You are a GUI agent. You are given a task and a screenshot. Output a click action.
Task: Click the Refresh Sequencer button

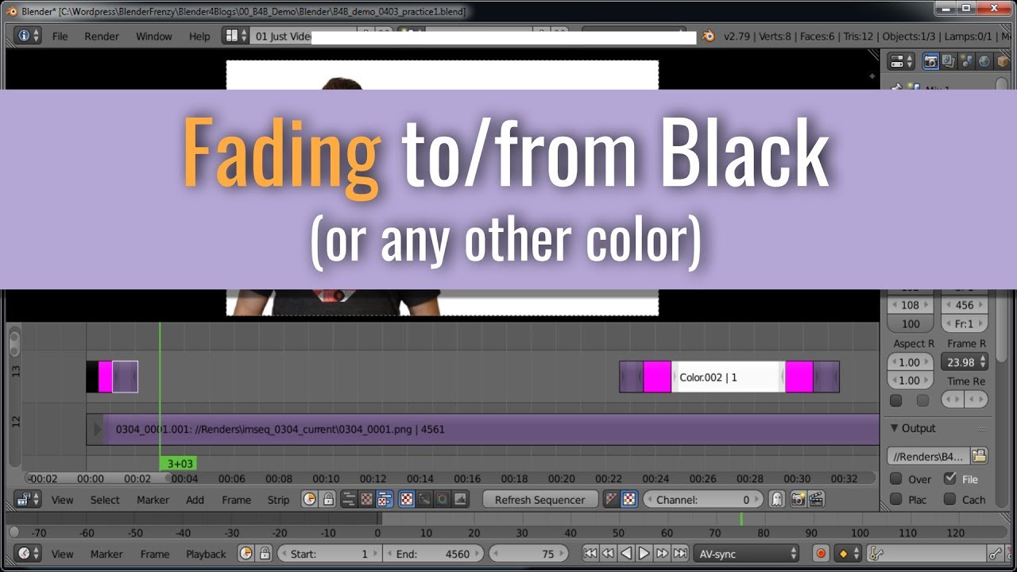point(540,500)
